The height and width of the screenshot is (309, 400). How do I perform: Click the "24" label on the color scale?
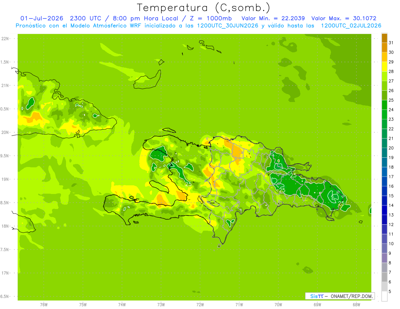[391, 110]
